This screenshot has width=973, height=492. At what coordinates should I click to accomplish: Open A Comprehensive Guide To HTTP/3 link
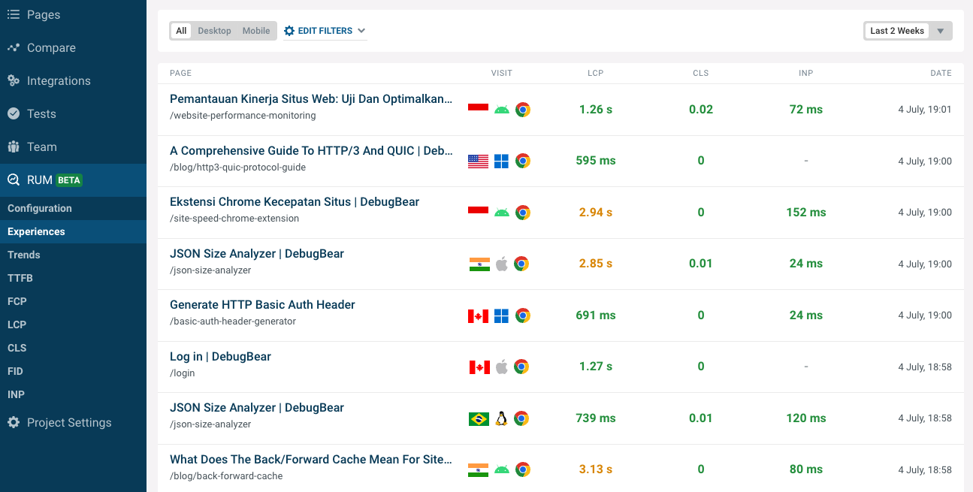tap(311, 150)
